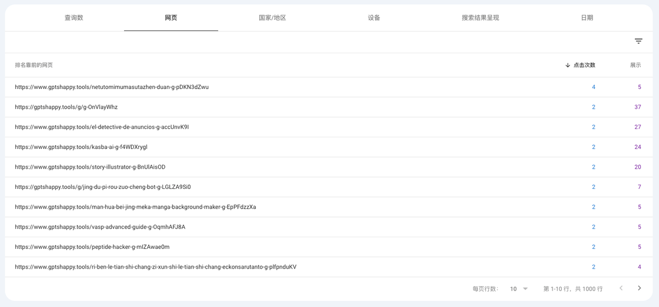This screenshot has width=659, height=307.
Task: Sort by 展示 column header
Action: (x=635, y=65)
